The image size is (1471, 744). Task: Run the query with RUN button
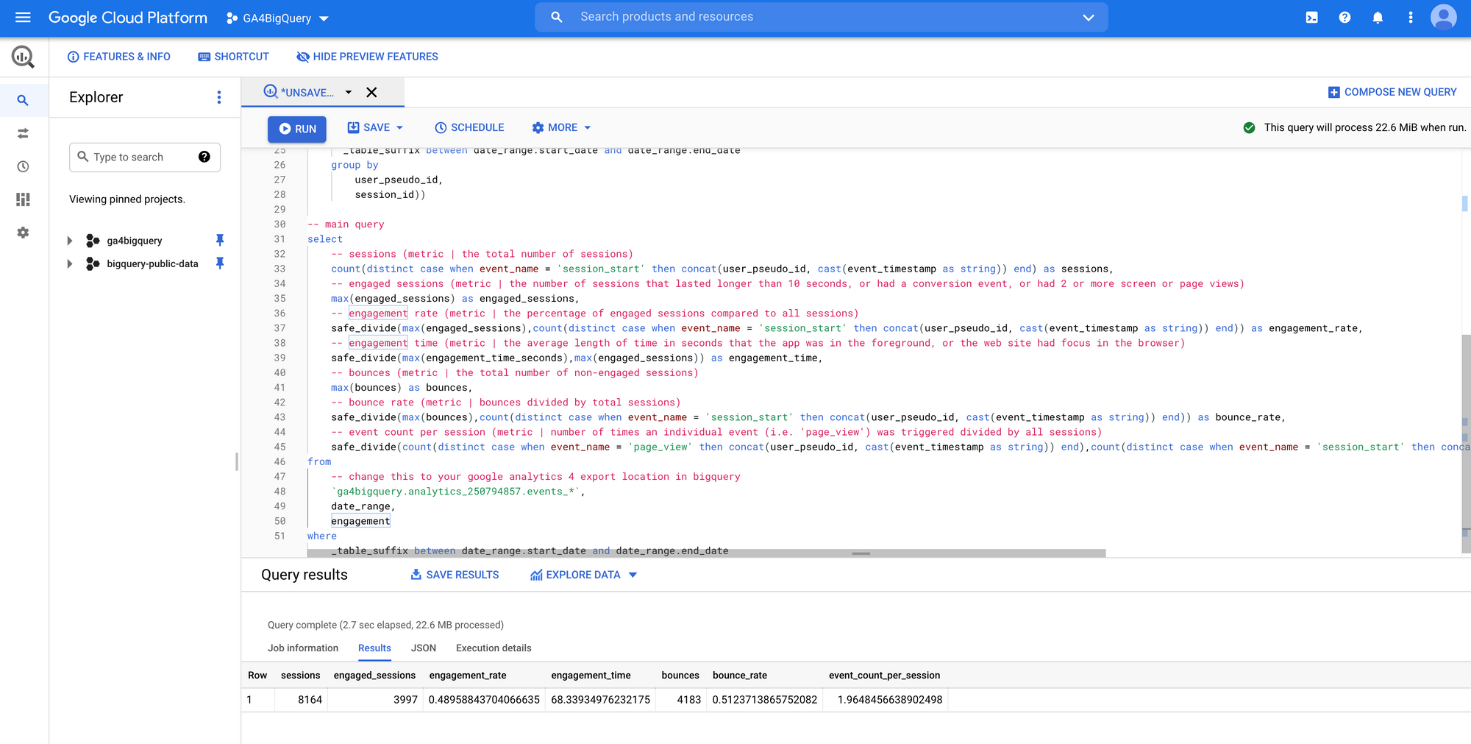[x=297, y=129]
